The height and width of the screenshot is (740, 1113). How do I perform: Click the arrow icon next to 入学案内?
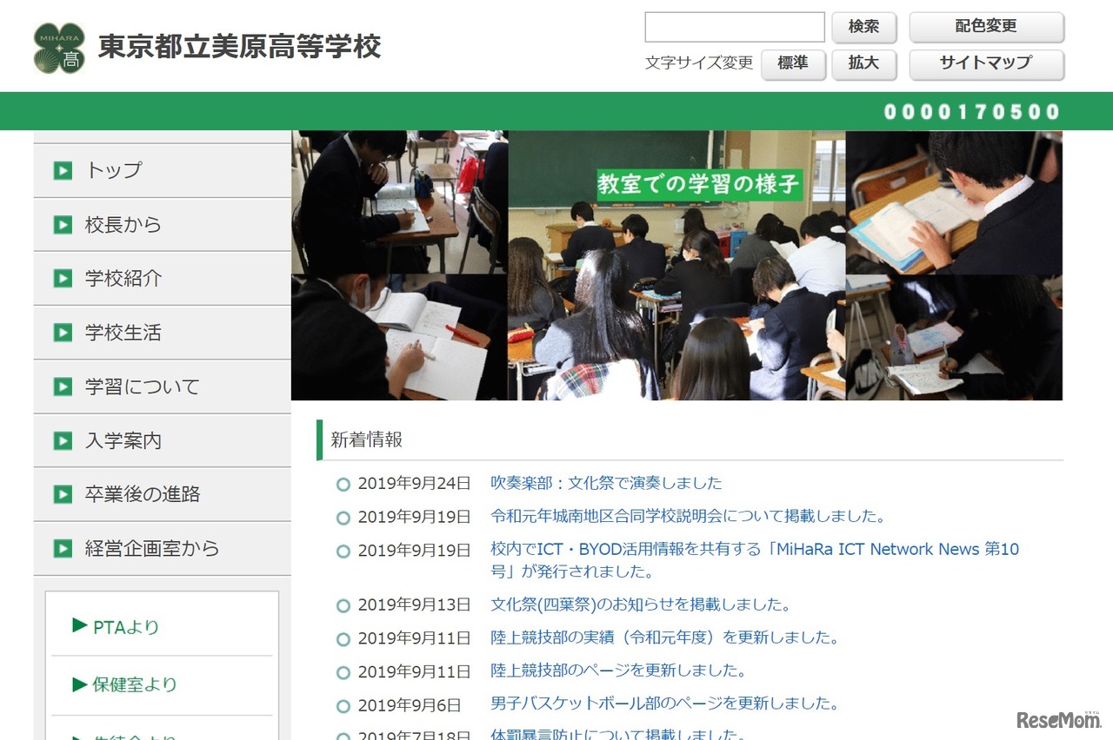point(62,439)
